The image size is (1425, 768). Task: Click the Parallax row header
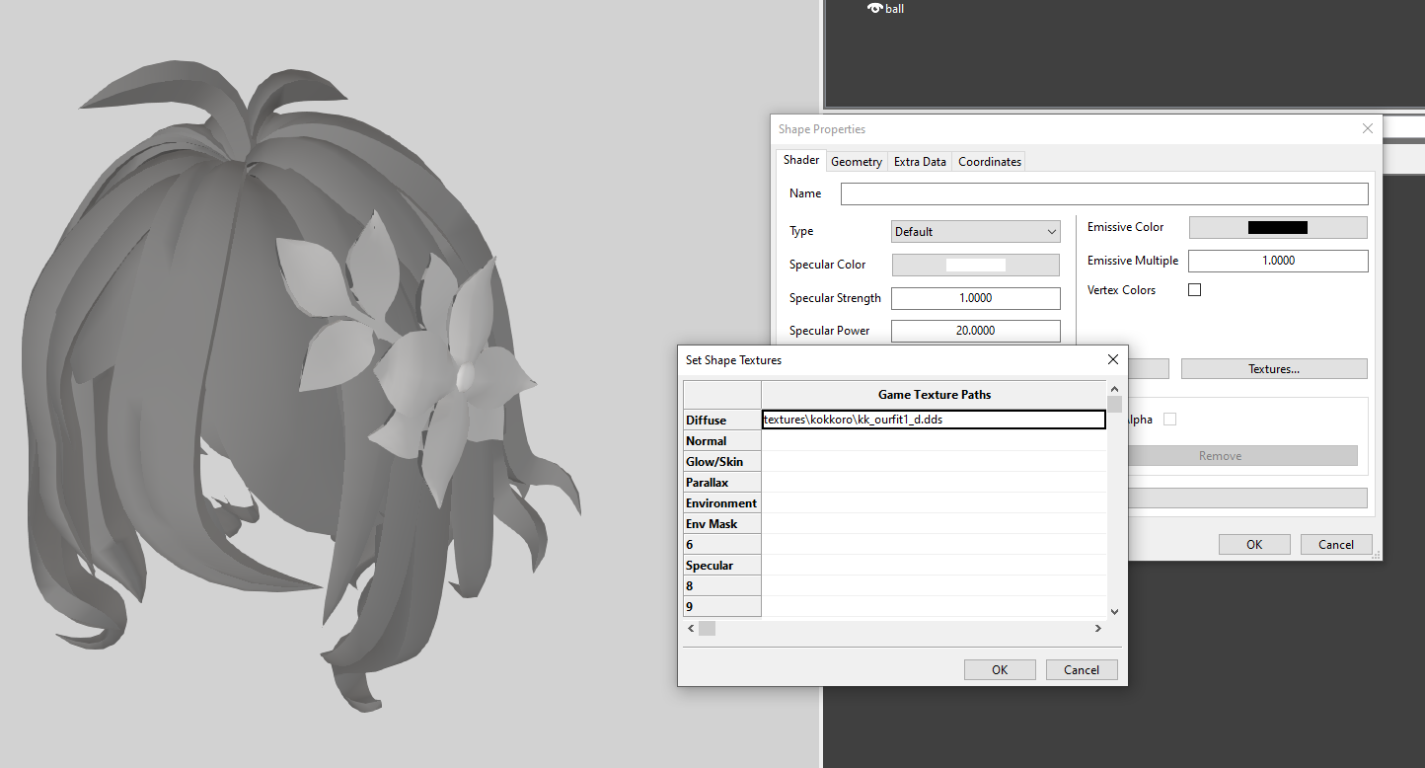click(722, 482)
